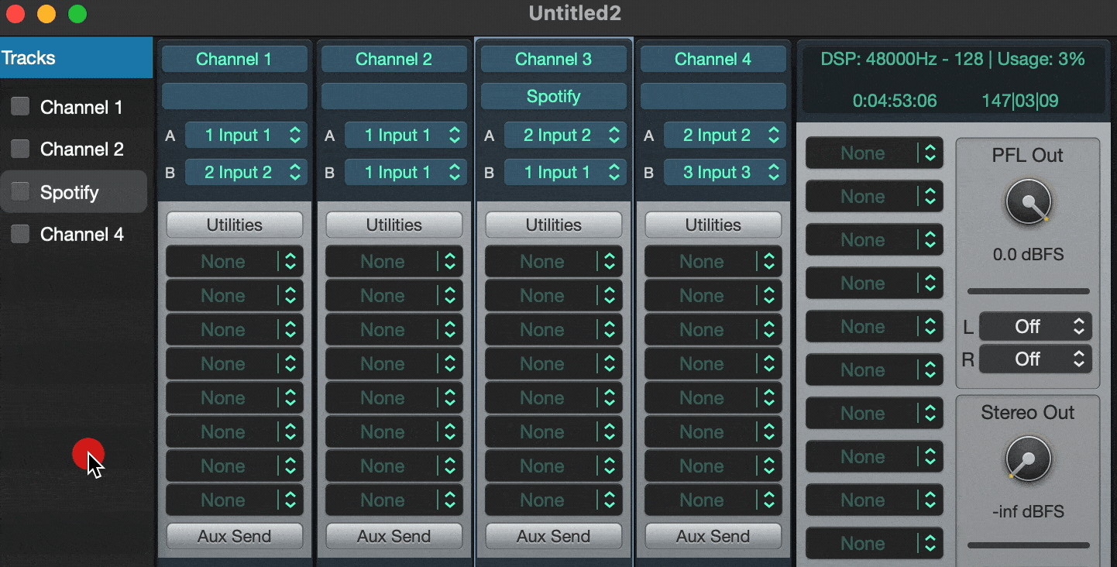Click the Channel 2 name header
This screenshot has width=1117, height=567.
(394, 60)
